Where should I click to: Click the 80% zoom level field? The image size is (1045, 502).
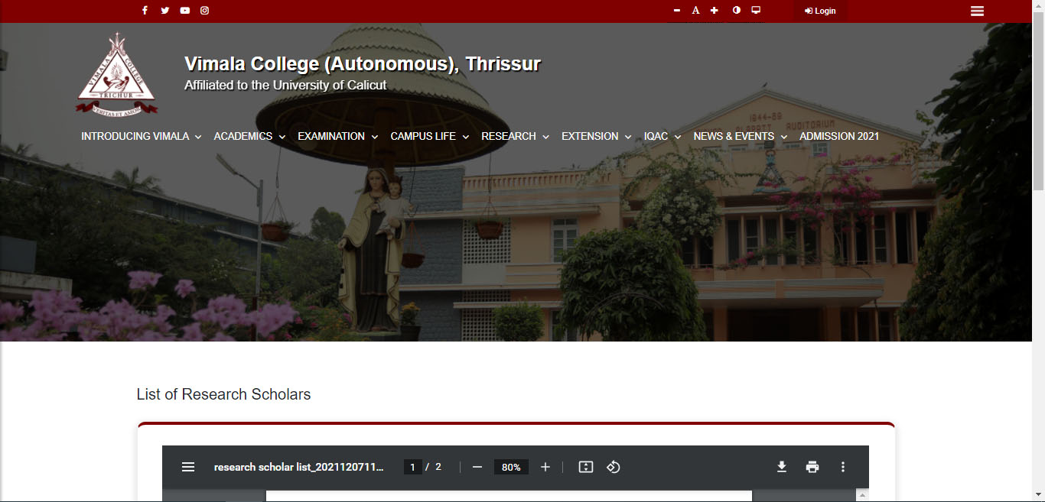[x=512, y=467]
